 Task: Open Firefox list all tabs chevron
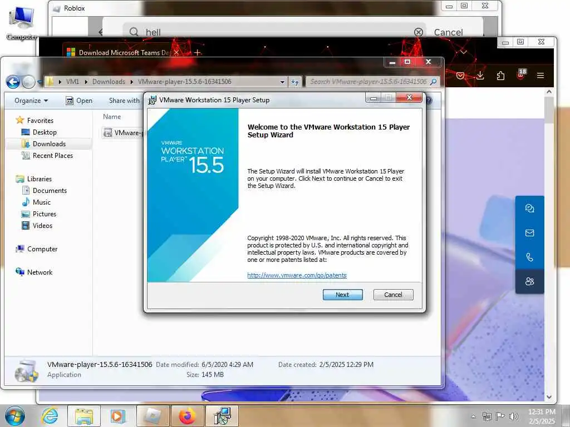click(x=464, y=52)
